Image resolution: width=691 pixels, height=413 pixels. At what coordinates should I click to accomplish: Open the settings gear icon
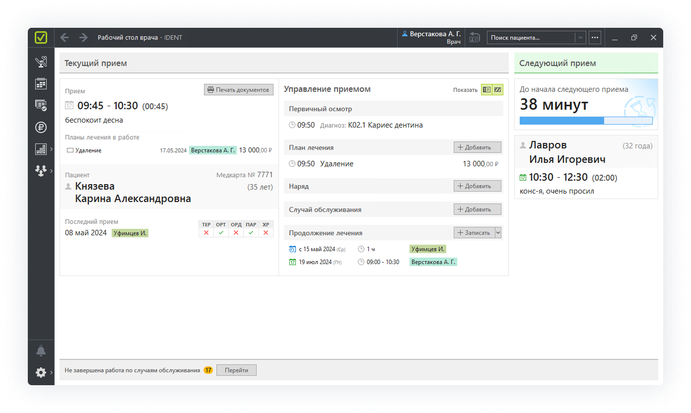click(41, 372)
